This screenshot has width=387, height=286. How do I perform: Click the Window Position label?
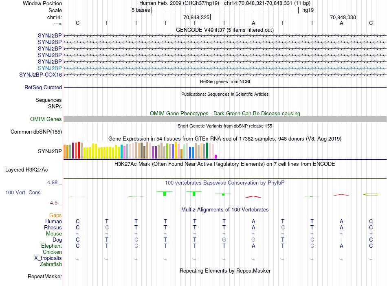tap(42, 3)
